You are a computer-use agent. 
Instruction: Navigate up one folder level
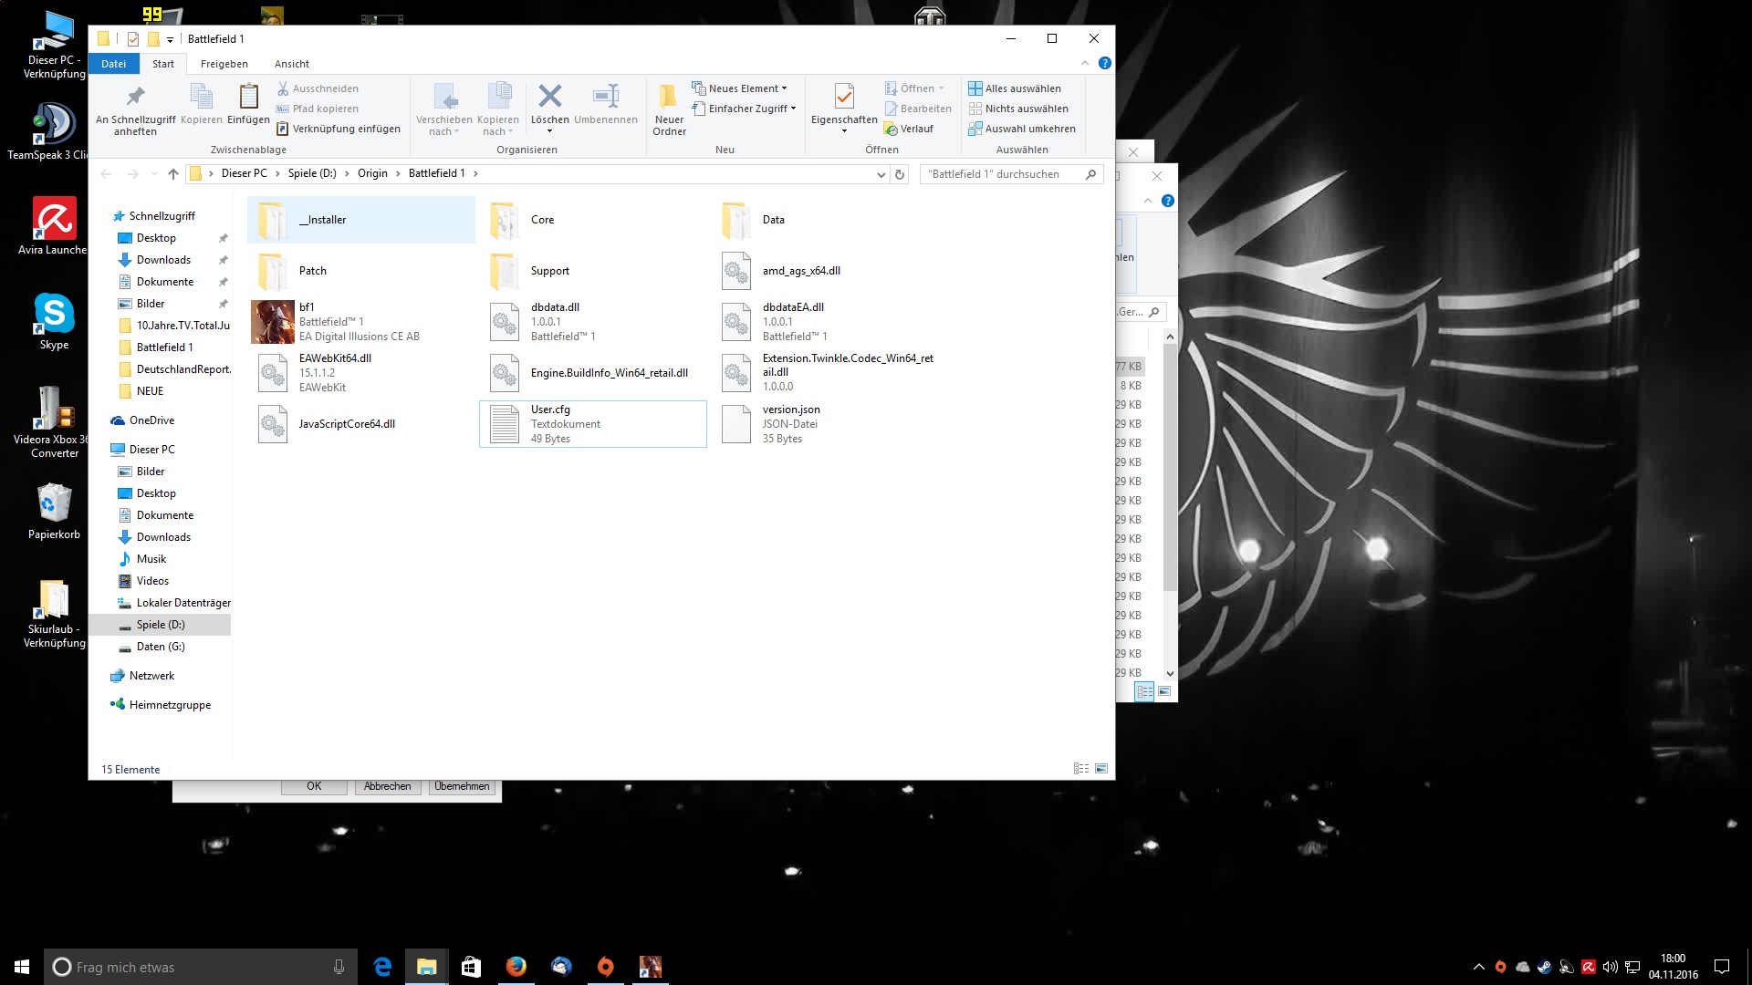point(173,174)
